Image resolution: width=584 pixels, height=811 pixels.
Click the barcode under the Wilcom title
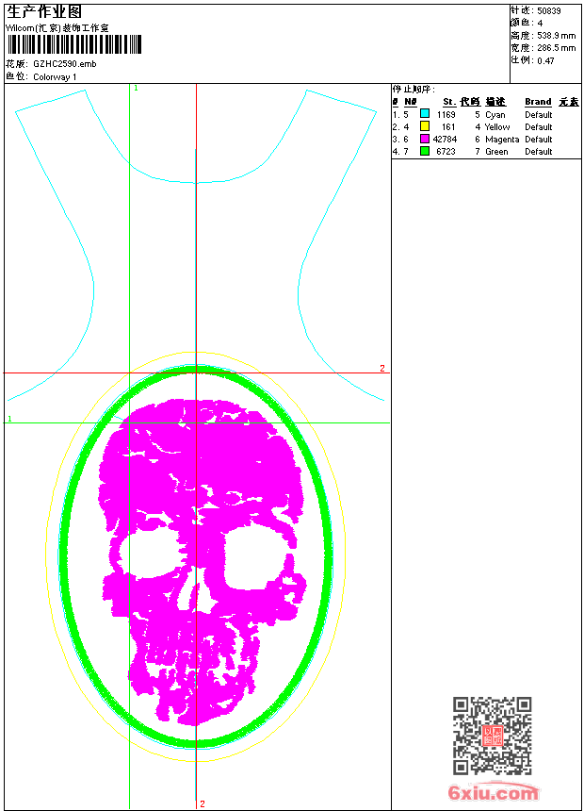point(73,45)
